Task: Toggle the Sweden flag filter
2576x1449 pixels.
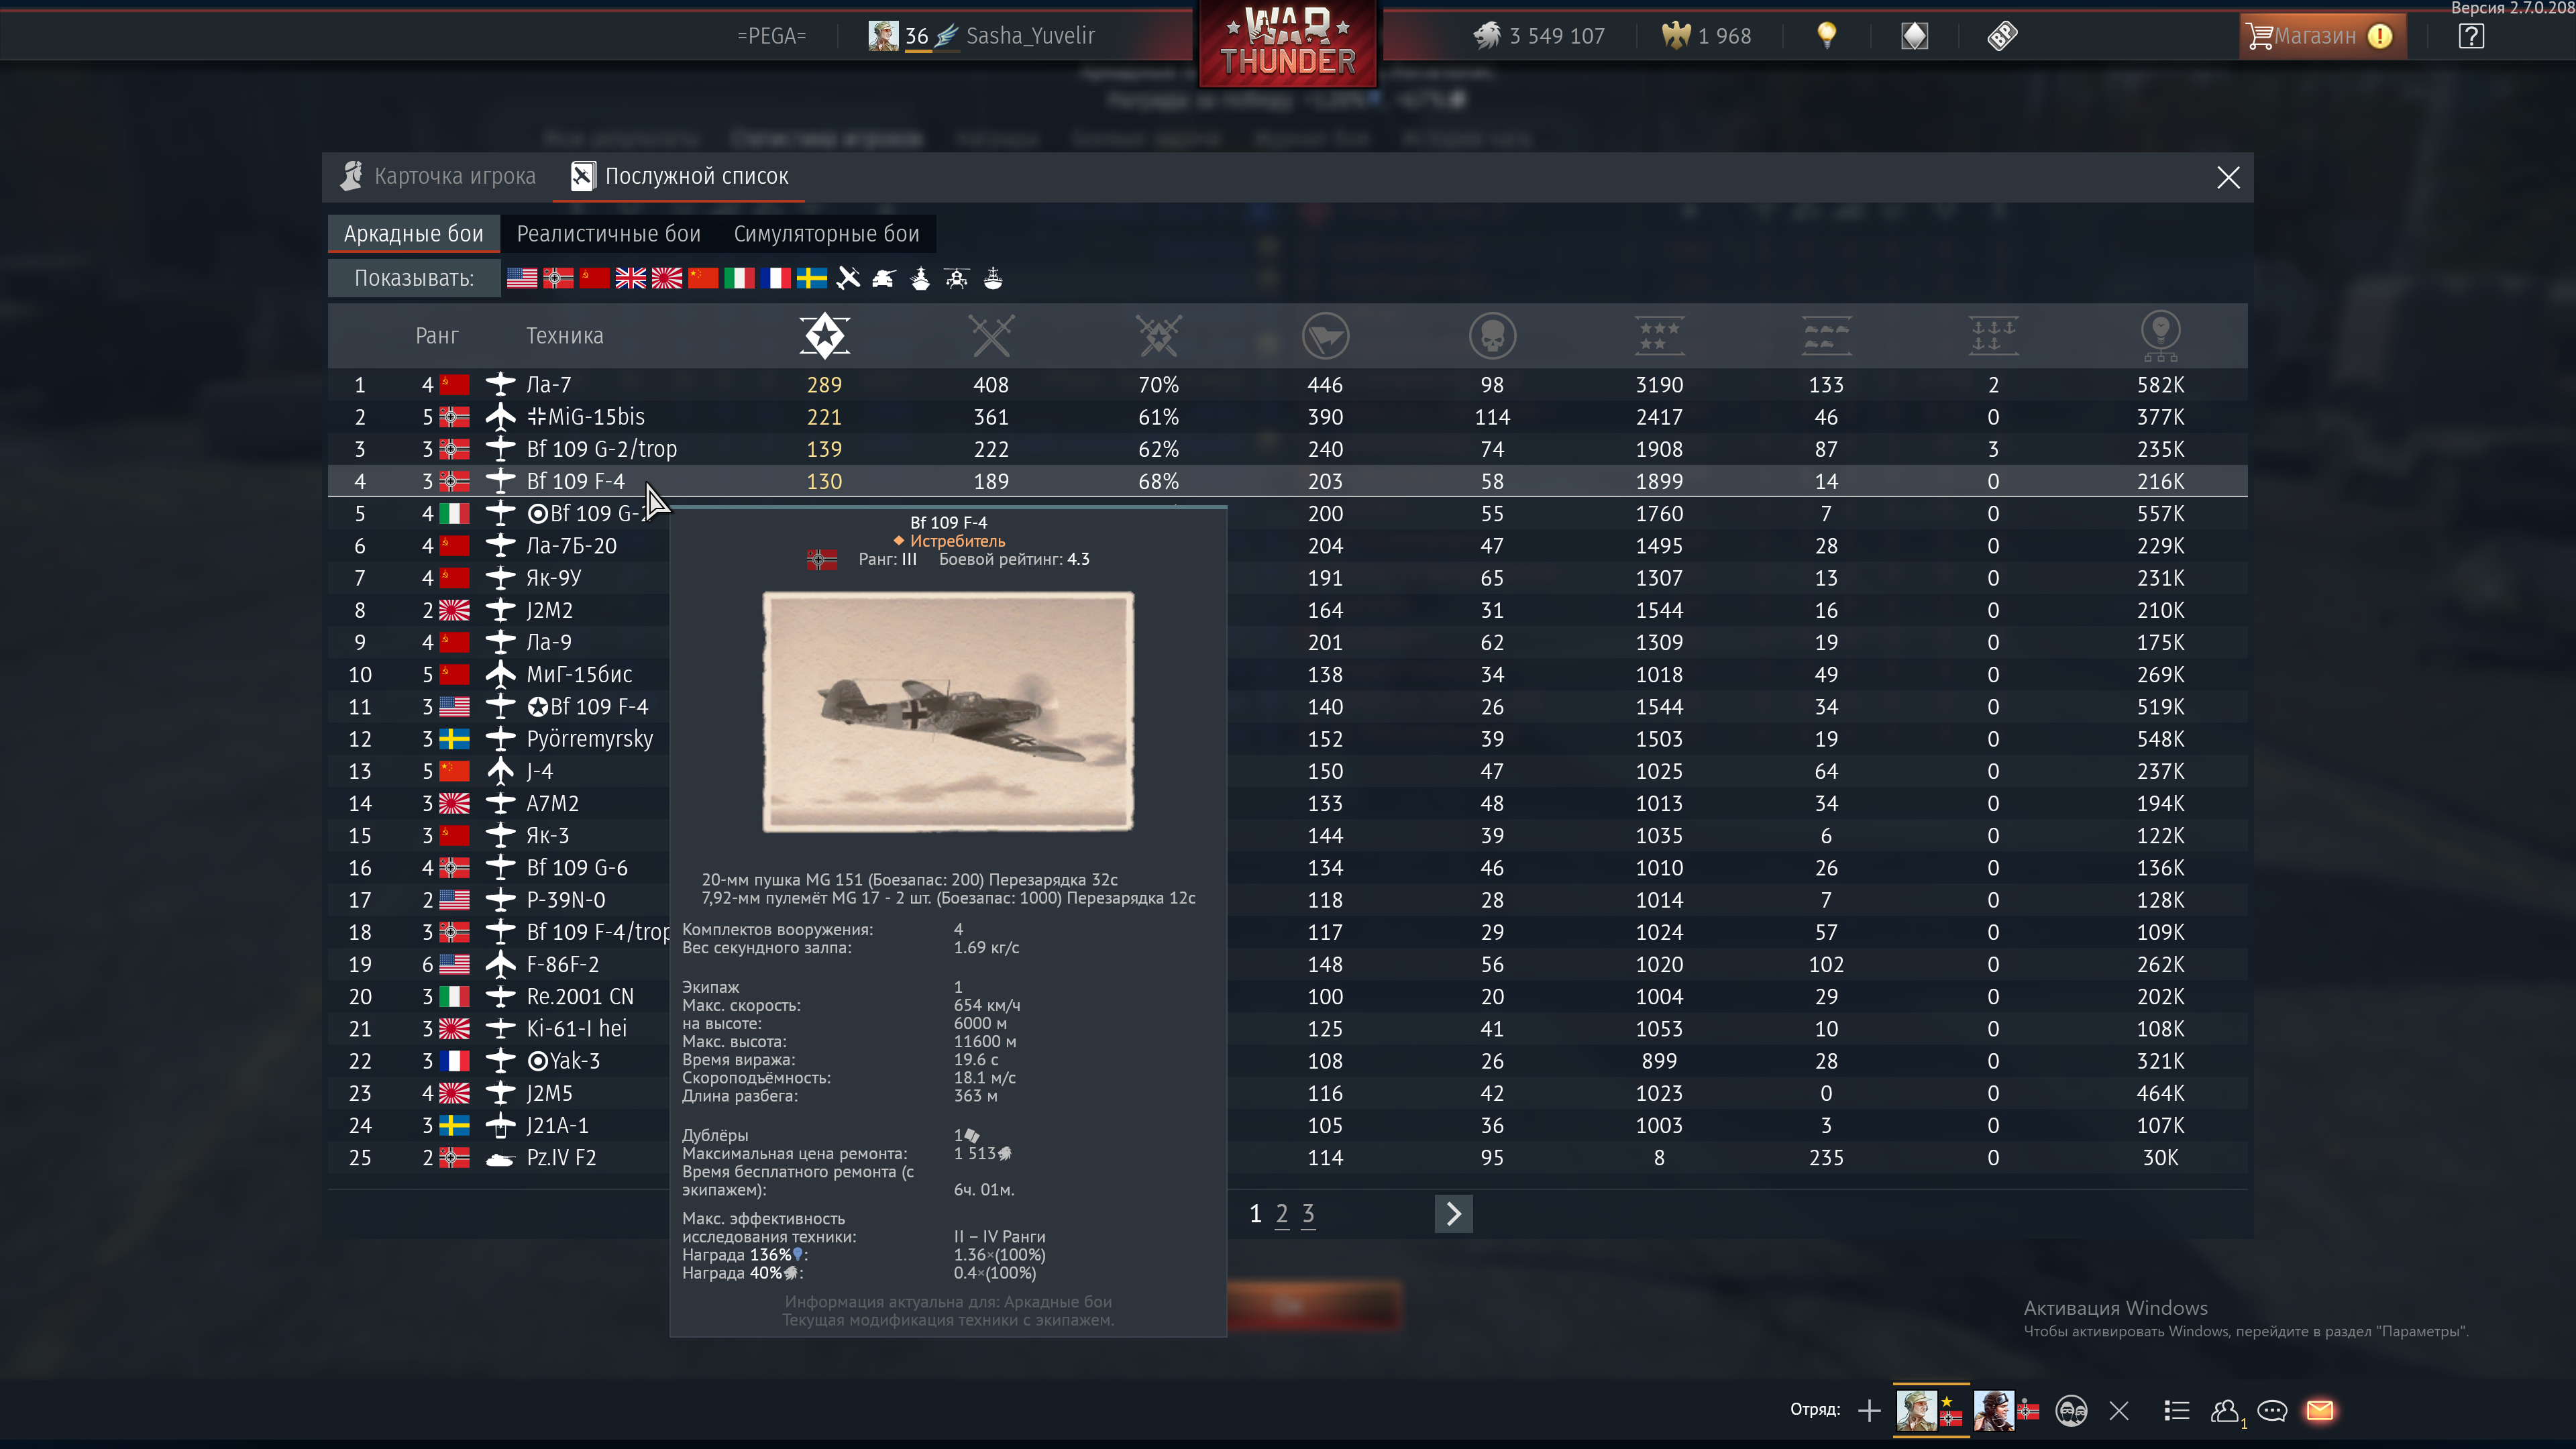Action: (x=811, y=278)
